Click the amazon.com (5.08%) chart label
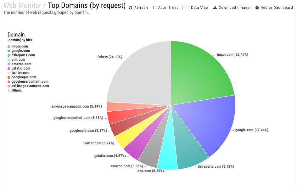This screenshot has width=297, height=190. (127, 166)
